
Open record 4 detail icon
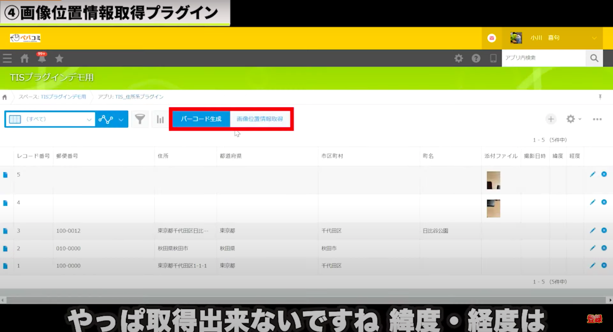click(x=6, y=203)
